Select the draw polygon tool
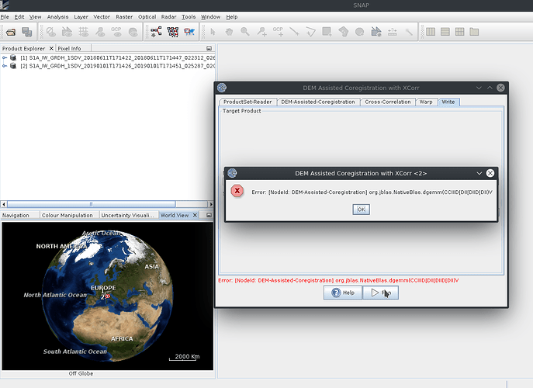533x388 pixels. click(x=344, y=32)
